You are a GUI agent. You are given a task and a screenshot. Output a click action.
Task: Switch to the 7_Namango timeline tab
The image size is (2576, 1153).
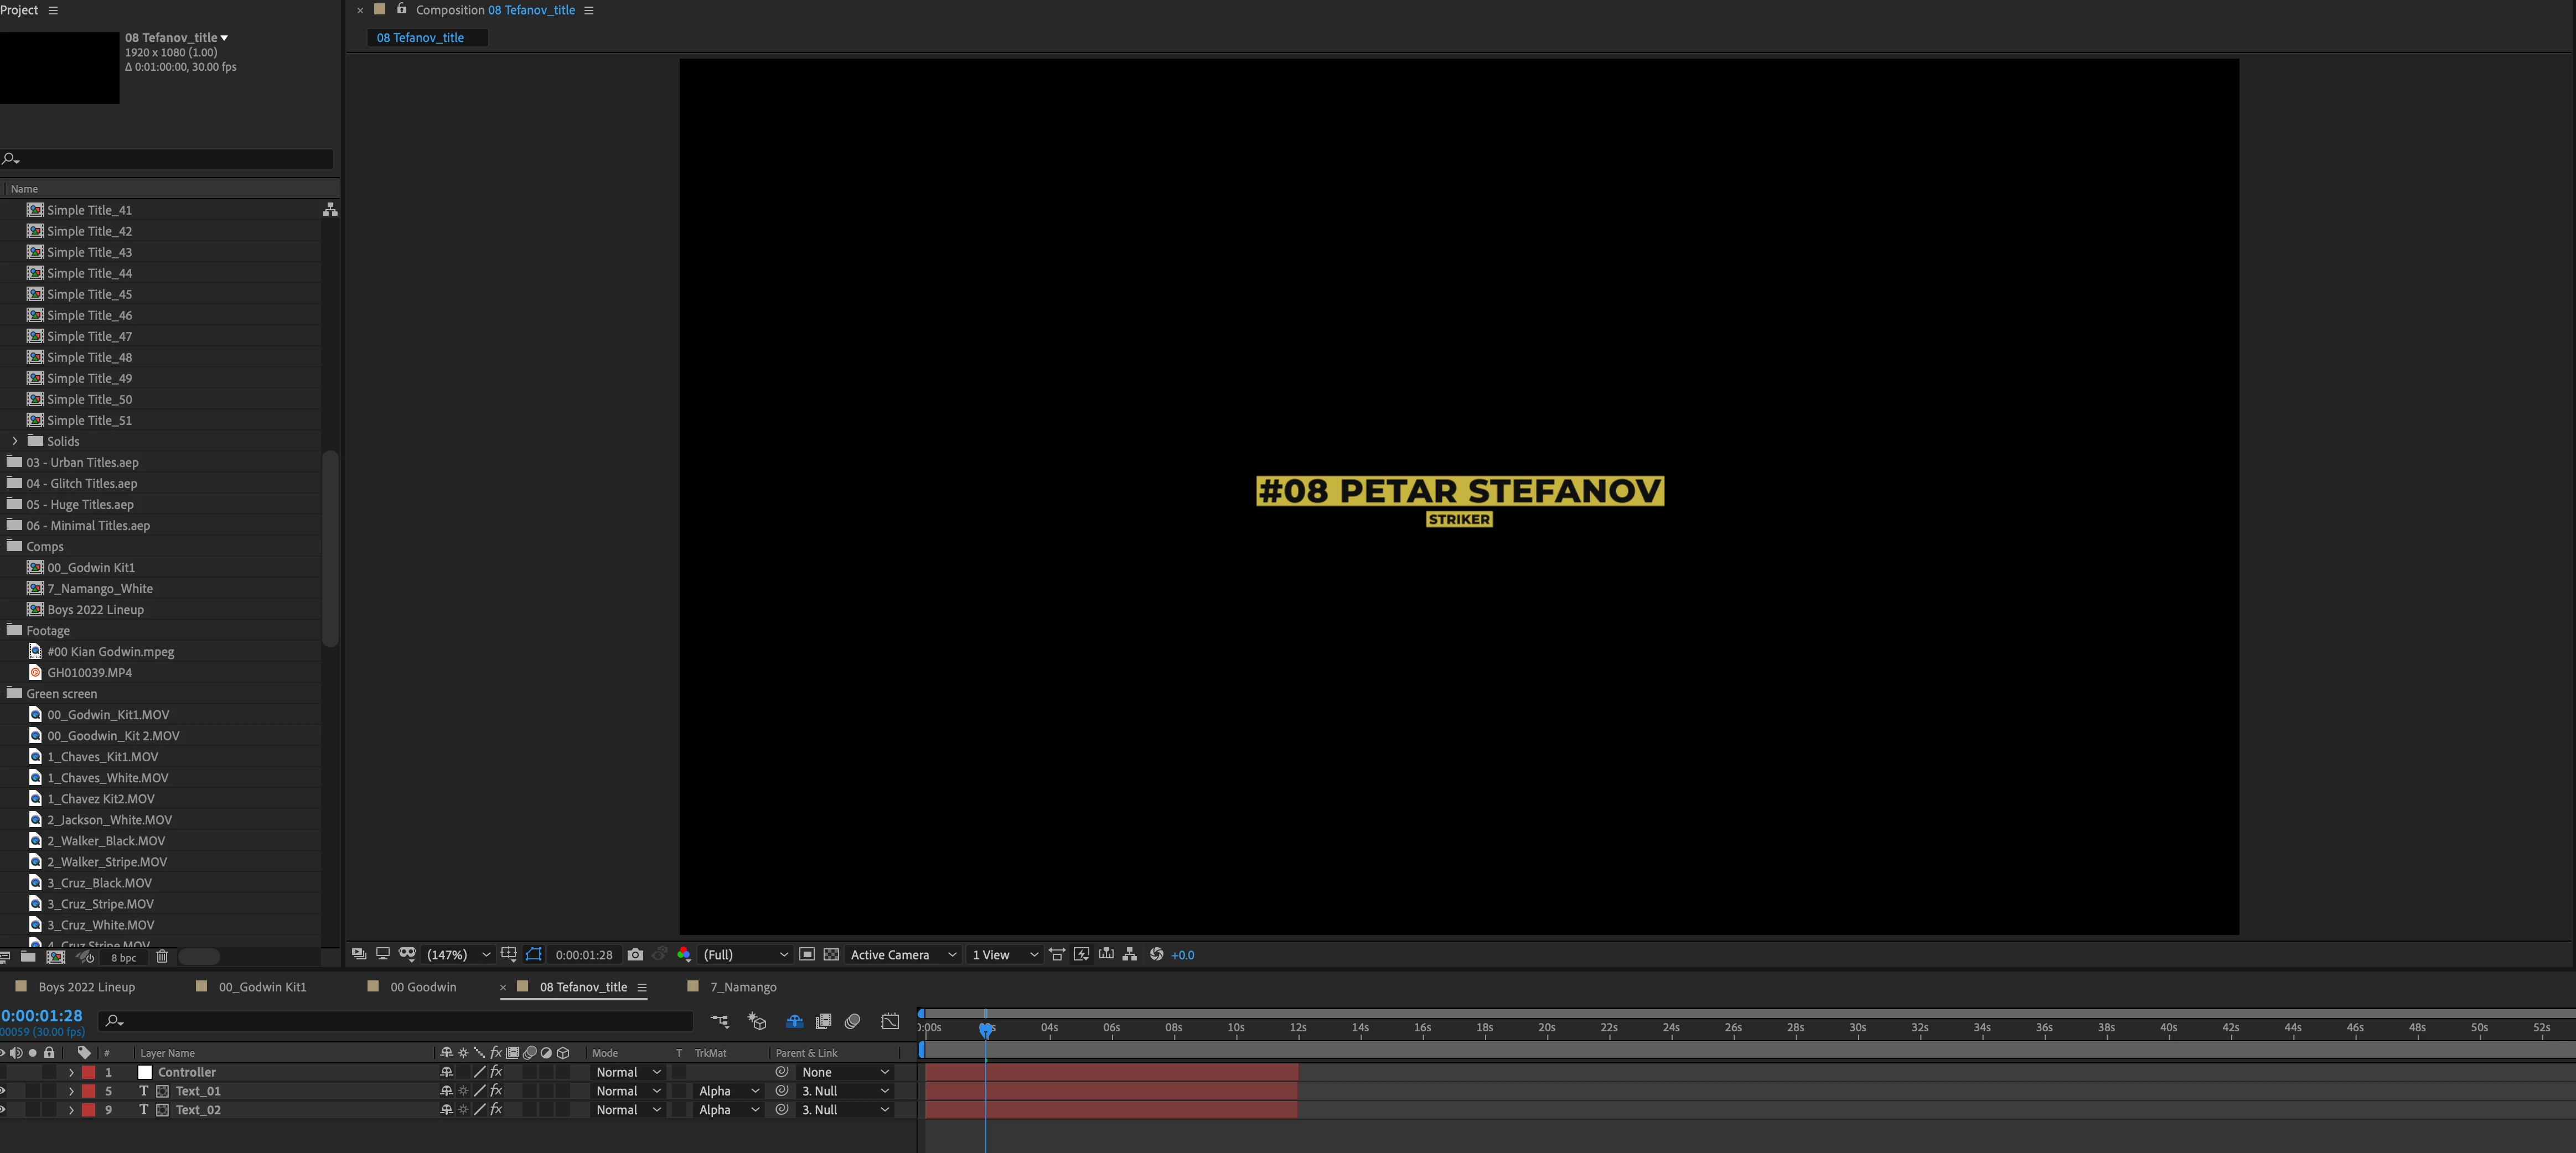(743, 987)
